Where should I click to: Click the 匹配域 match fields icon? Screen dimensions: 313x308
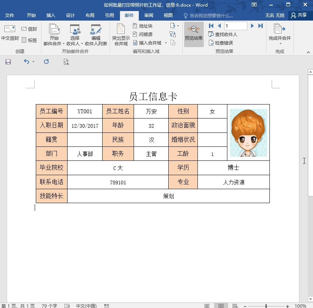[x=172, y=34]
